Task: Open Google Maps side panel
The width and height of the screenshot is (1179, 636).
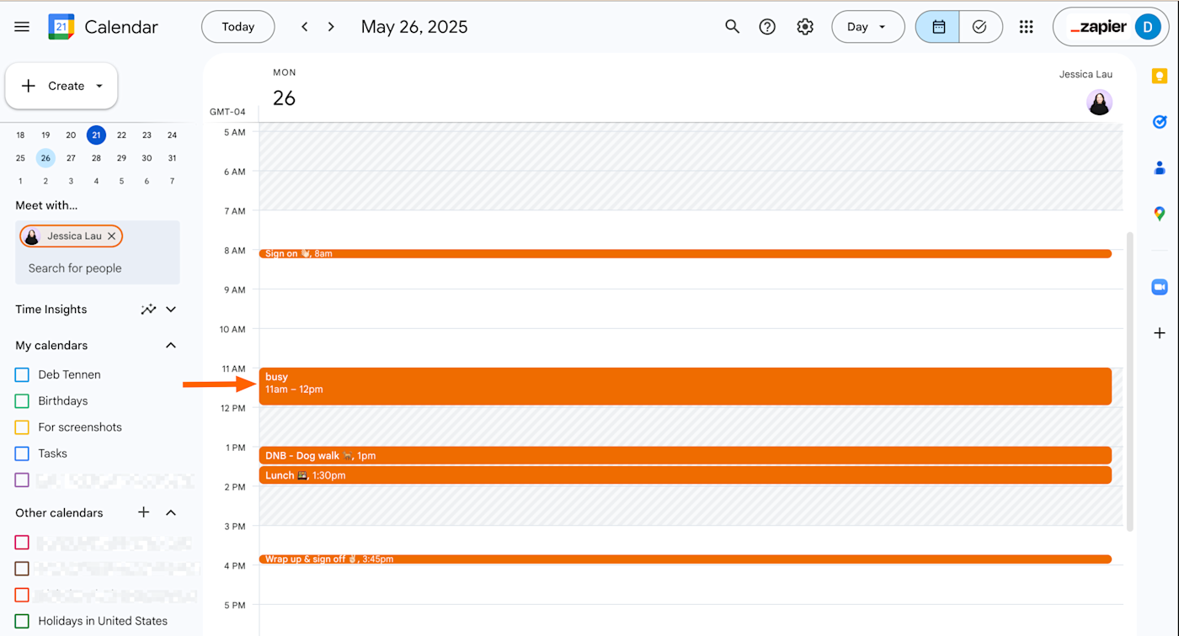Action: coord(1160,214)
